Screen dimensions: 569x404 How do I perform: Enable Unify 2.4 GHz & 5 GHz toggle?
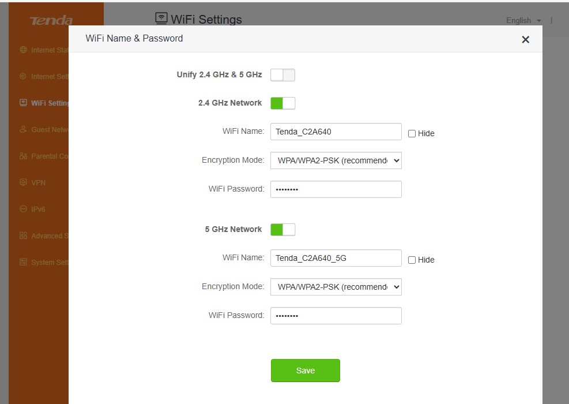(x=282, y=75)
